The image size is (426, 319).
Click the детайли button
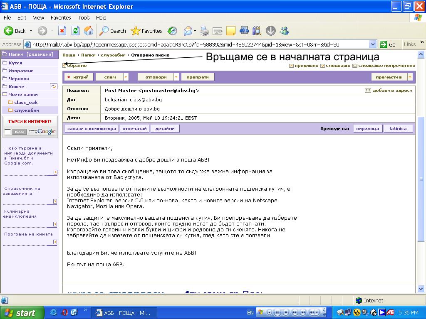tap(165, 129)
